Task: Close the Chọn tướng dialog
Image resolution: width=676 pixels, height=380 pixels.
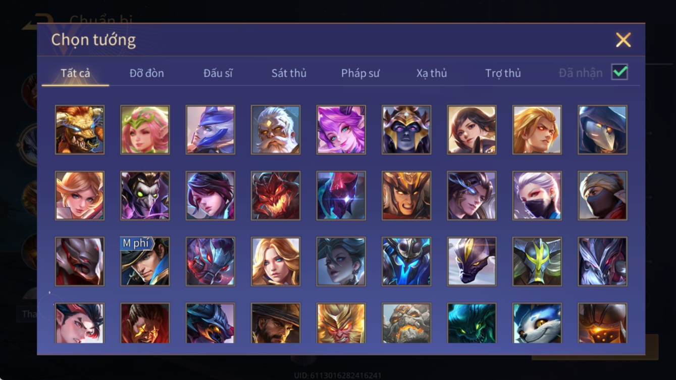Action: 623,40
